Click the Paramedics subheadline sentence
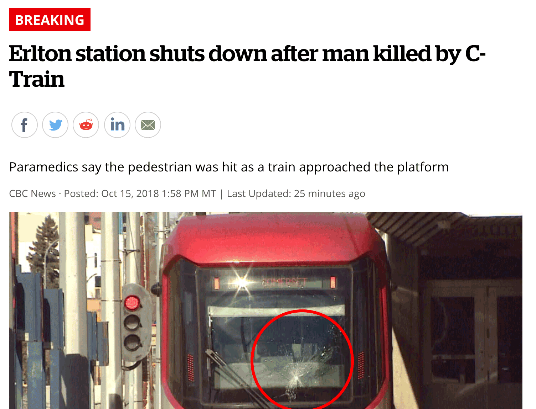This screenshot has height=409, width=536. pos(229,167)
